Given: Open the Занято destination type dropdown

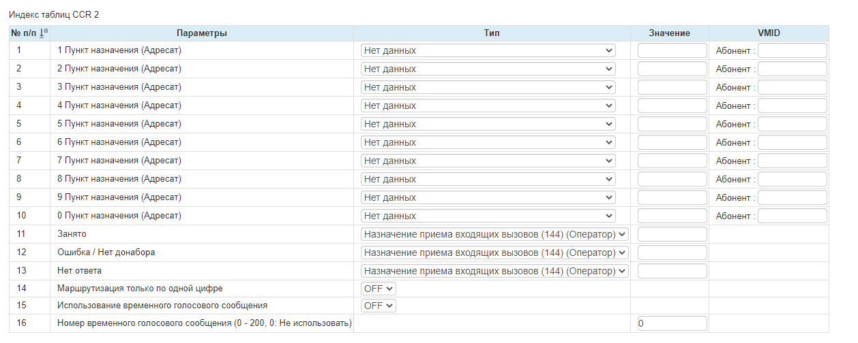Looking at the screenshot, I should [x=494, y=234].
